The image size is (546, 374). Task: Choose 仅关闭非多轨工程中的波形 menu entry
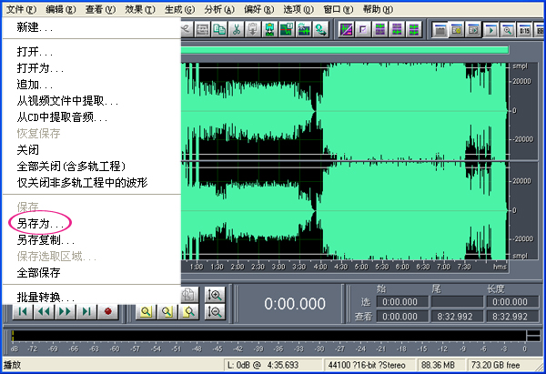point(92,183)
